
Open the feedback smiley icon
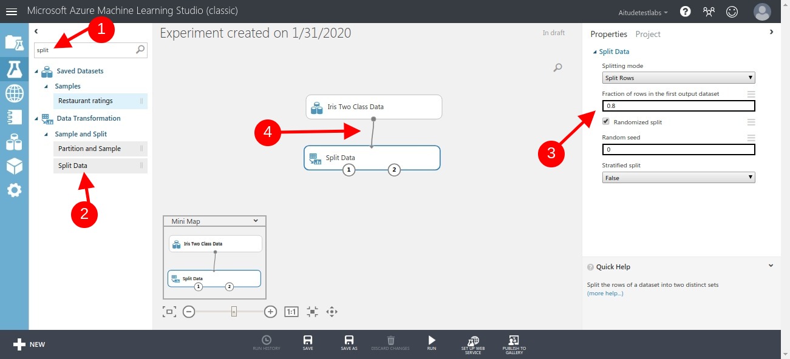coord(732,10)
